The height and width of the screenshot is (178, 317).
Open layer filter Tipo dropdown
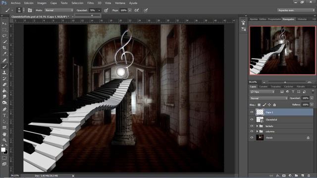(x=262, y=92)
